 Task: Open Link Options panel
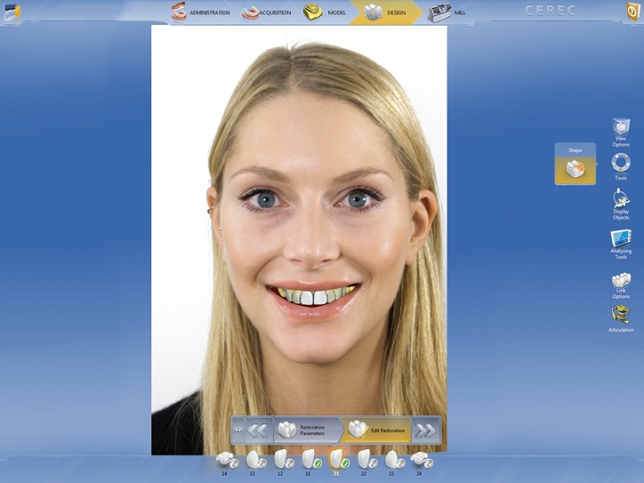(x=621, y=284)
